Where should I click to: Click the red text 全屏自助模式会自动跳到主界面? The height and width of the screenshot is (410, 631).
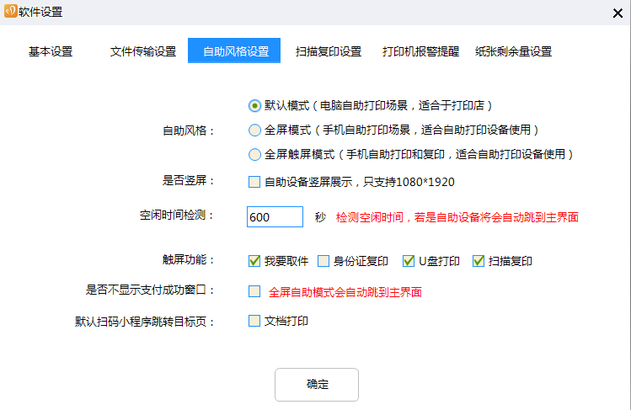[x=345, y=292]
